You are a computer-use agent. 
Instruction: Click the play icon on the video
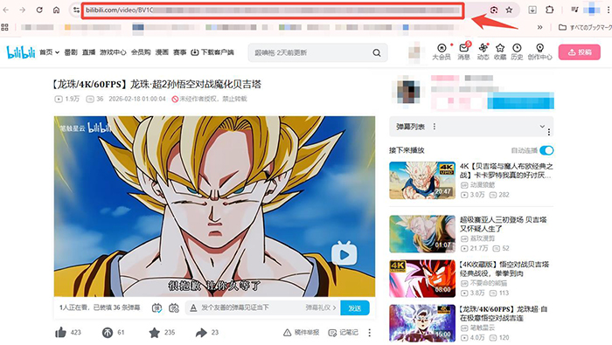point(344,253)
